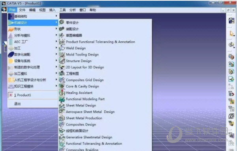Open the Structure Design workbench icon
Viewport: 237px width, 151px height.
coord(62,61)
